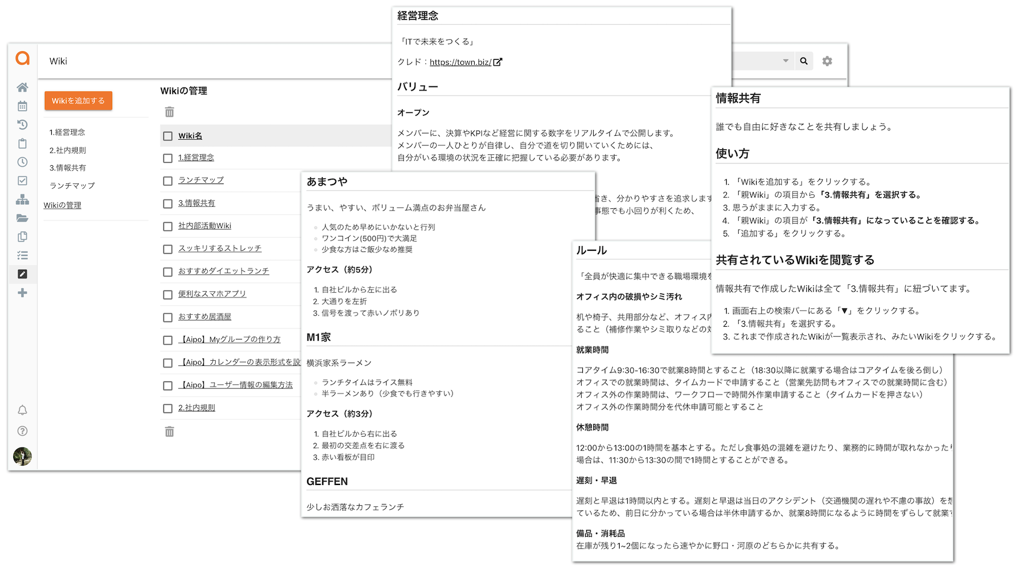Check the box for スッキリするストレッチ row
The width and height of the screenshot is (1019, 569).
tap(168, 249)
